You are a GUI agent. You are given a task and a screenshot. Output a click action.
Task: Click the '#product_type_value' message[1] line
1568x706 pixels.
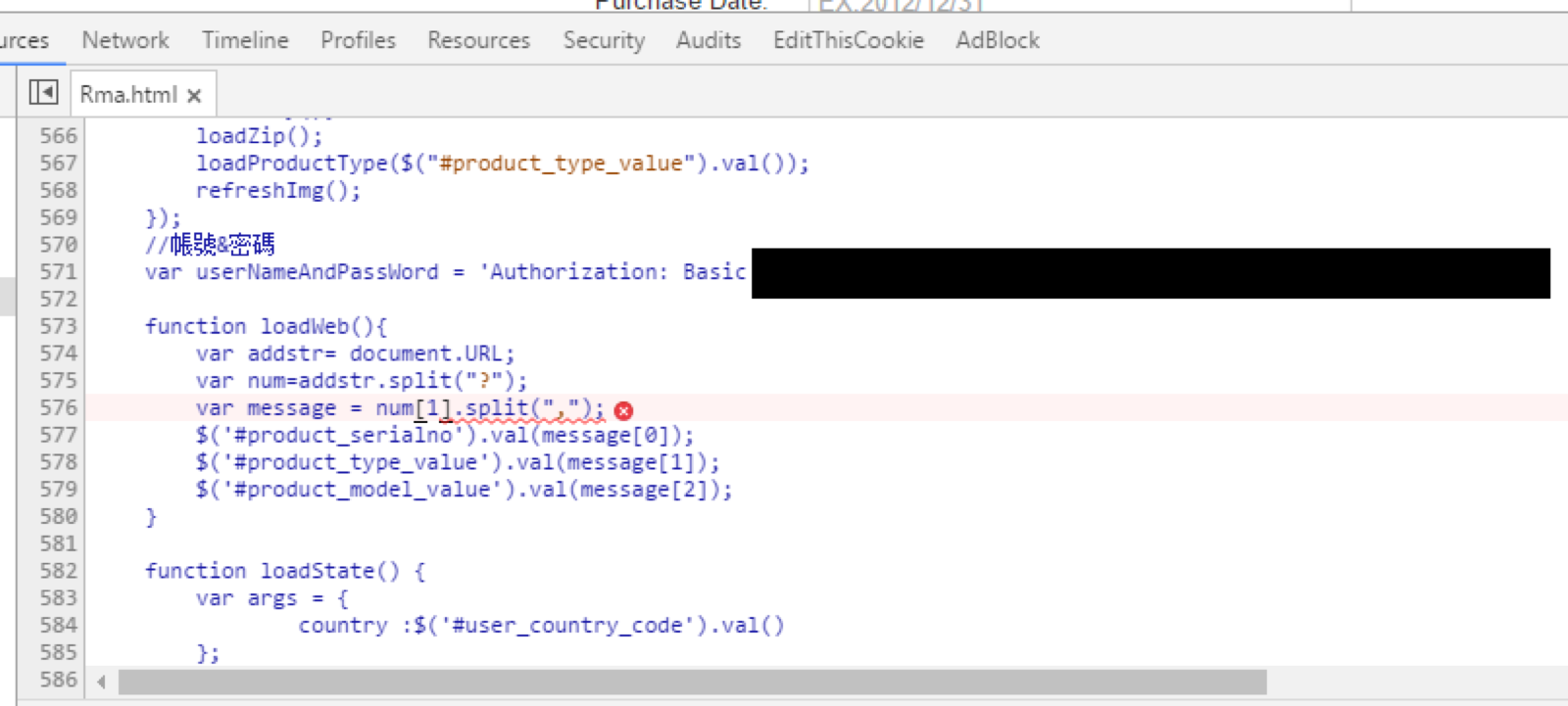tap(458, 462)
